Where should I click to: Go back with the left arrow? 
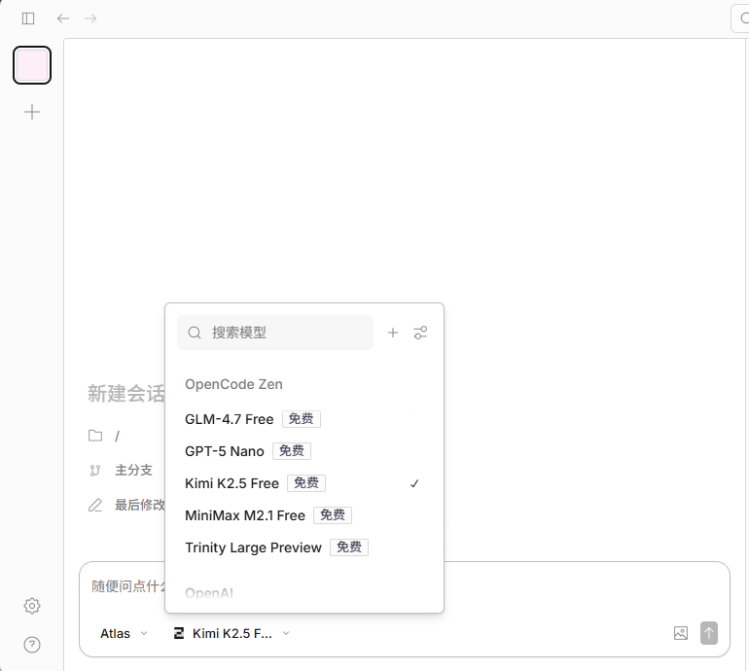[x=62, y=18]
